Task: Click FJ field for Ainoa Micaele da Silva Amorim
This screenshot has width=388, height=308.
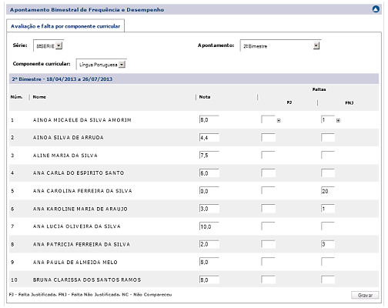Action: [268, 119]
